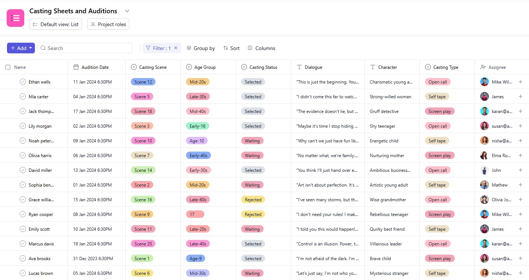The height and width of the screenshot is (280, 529).
Task: Open the Add button dropdown arrow
Action: pos(31,48)
